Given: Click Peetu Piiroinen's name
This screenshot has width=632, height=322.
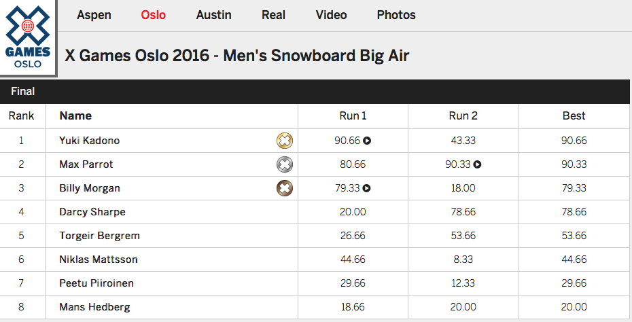Looking at the screenshot, I should (98, 283).
